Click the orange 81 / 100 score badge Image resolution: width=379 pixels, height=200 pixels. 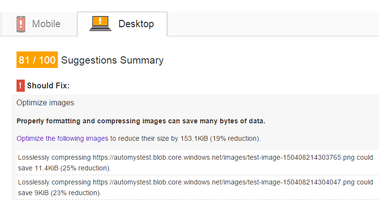tap(37, 60)
